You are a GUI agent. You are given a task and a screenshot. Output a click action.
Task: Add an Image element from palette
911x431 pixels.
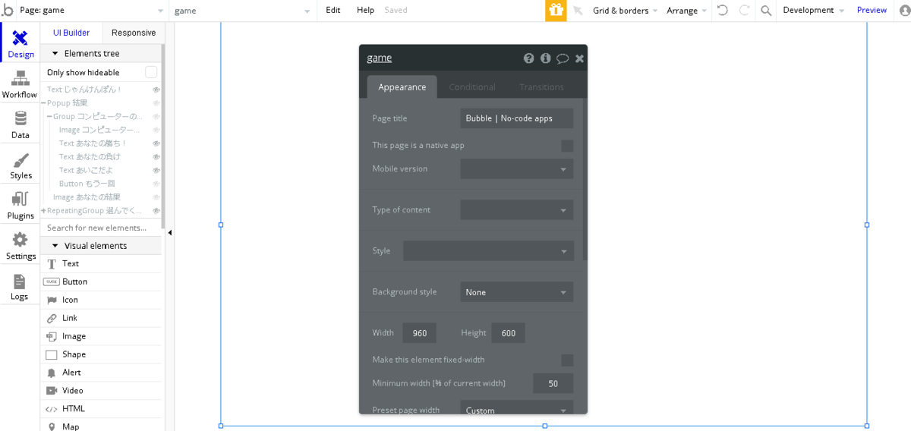click(x=101, y=336)
